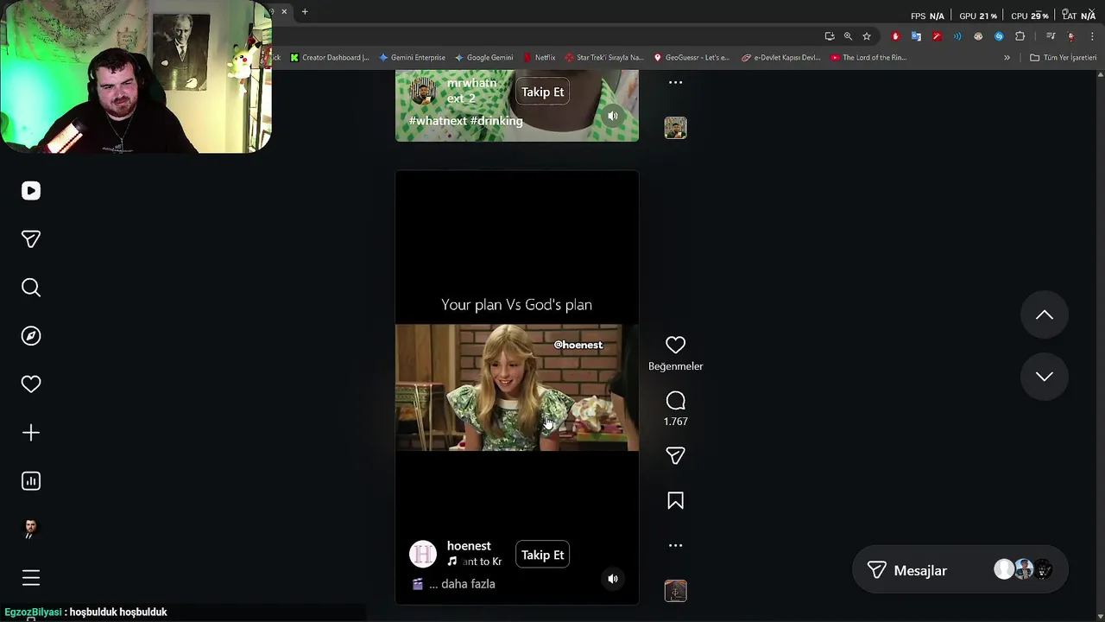The width and height of the screenshot is (1105, 622).
Task: Open the hoenest username link
Action: point(469,546)
